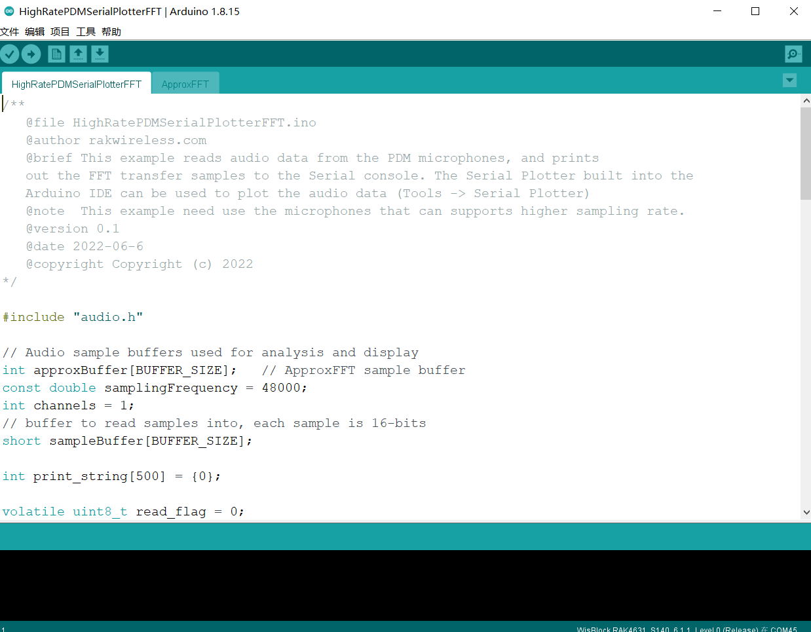The height and width of the screenshot is (632, 811).
Task: Place cursor on sampleBuffer[BUFFER_SIZE] line
Action: click(128, 441)
